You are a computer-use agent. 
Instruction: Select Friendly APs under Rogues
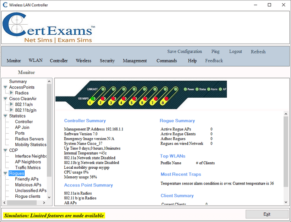tap(27, 179)
